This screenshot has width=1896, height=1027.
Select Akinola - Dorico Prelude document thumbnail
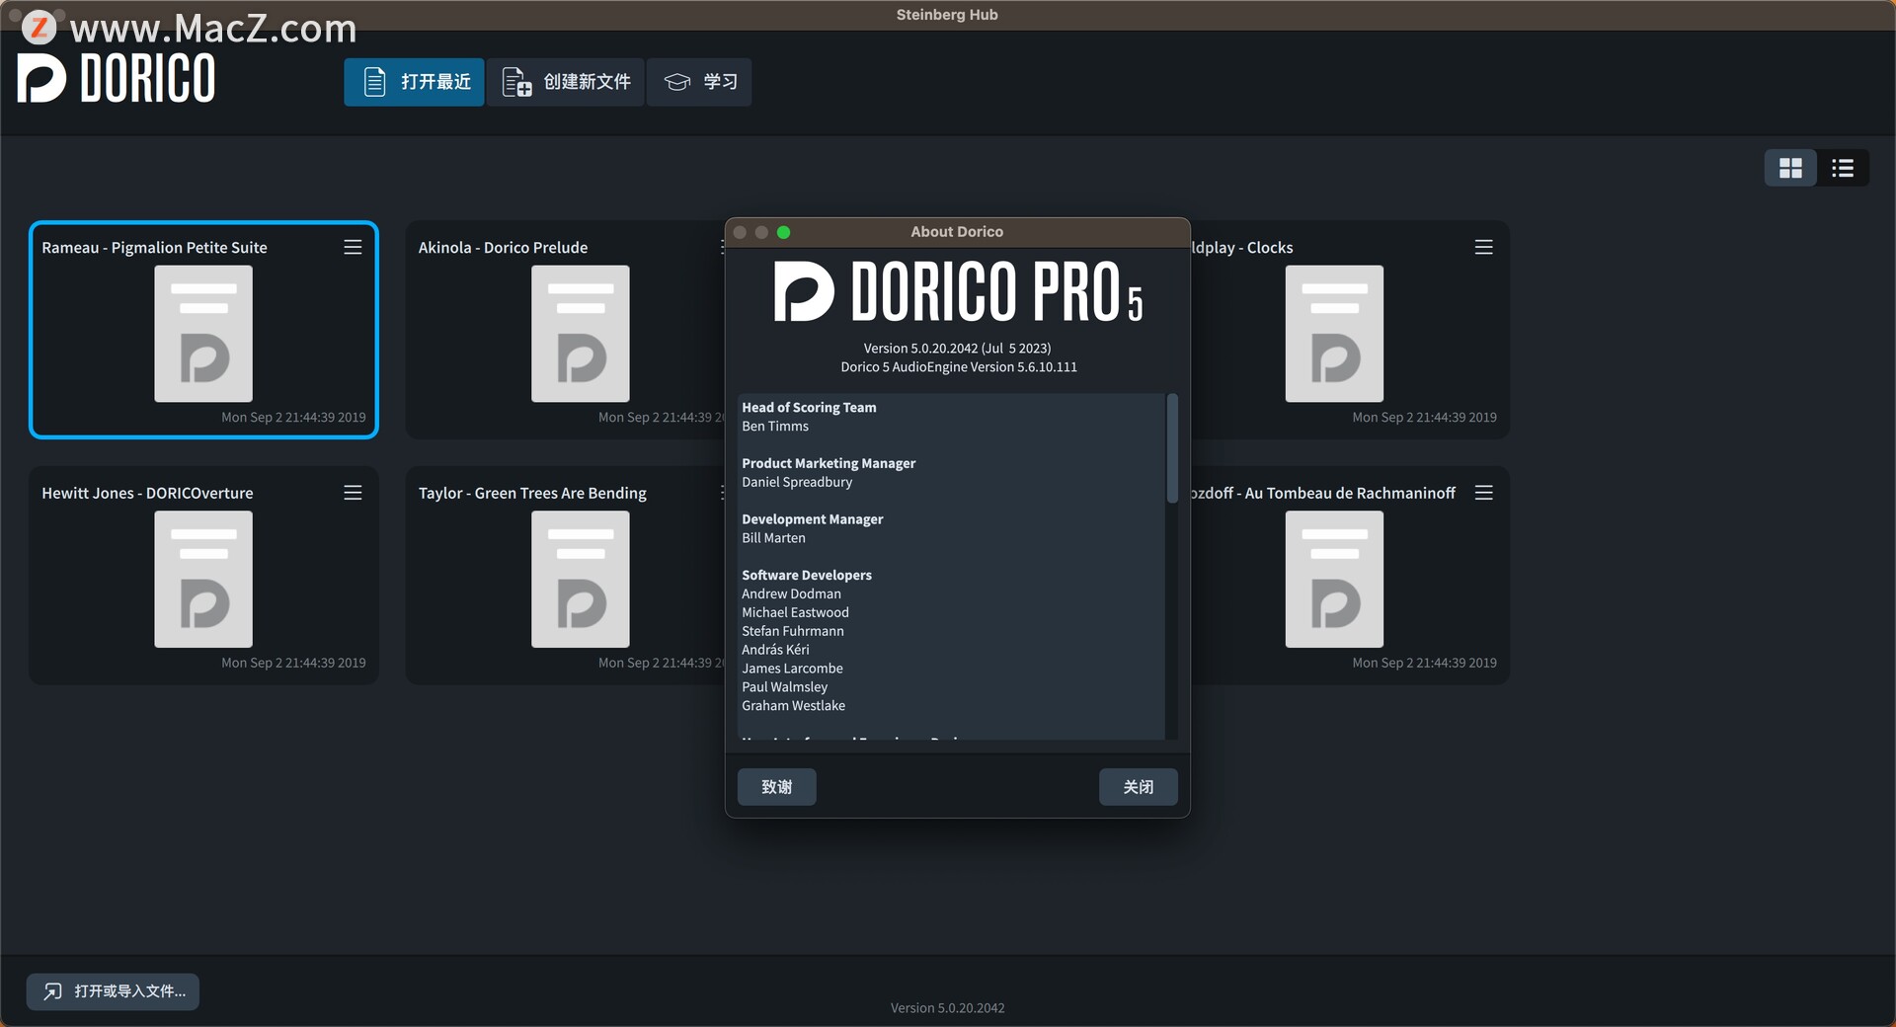pos(581,334)
